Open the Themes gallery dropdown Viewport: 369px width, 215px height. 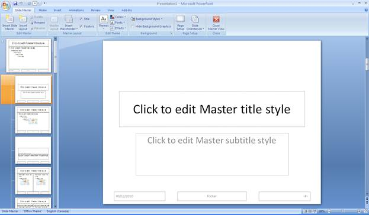point(104,22)
